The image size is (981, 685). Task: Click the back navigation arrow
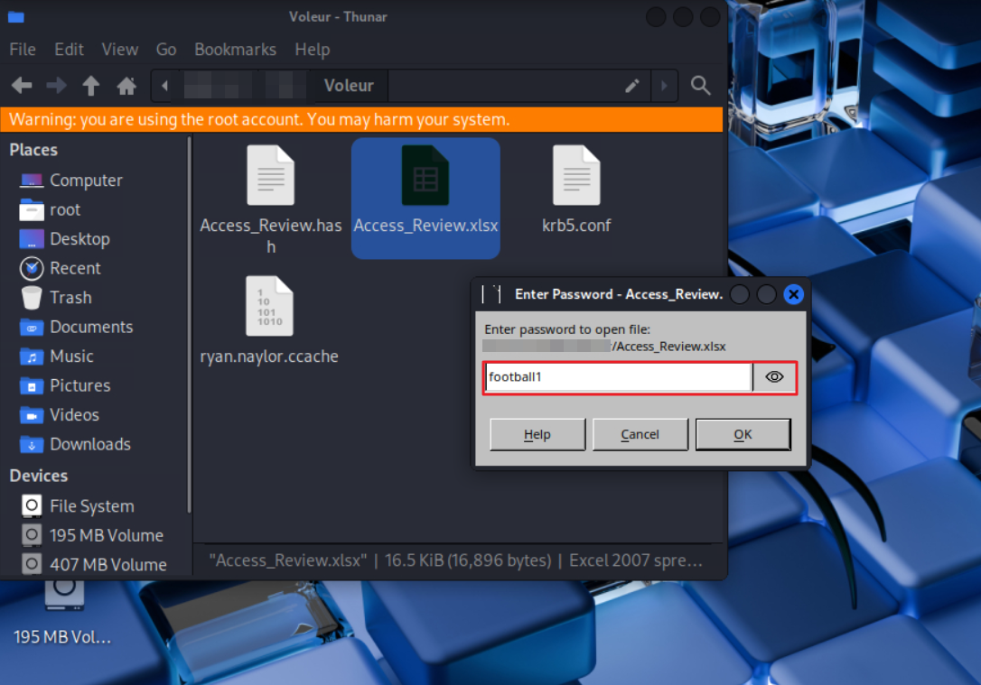(22, 86)
